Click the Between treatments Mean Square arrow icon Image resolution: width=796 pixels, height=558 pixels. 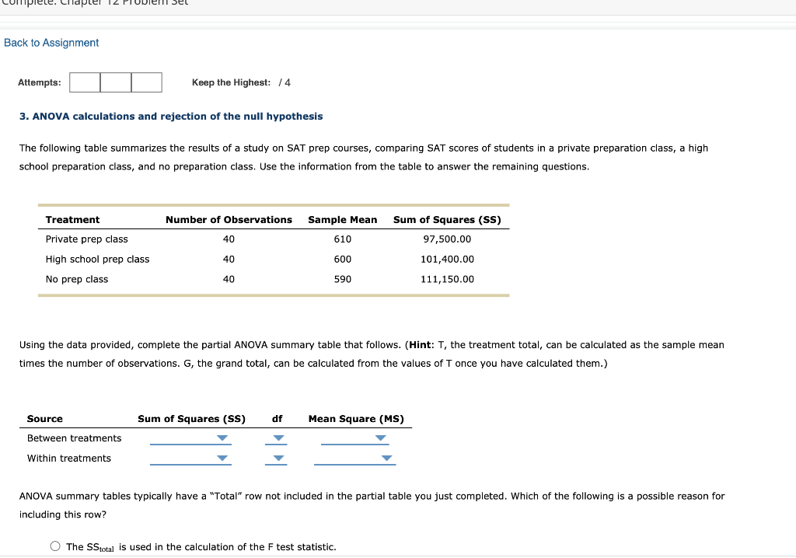point(380,438)
